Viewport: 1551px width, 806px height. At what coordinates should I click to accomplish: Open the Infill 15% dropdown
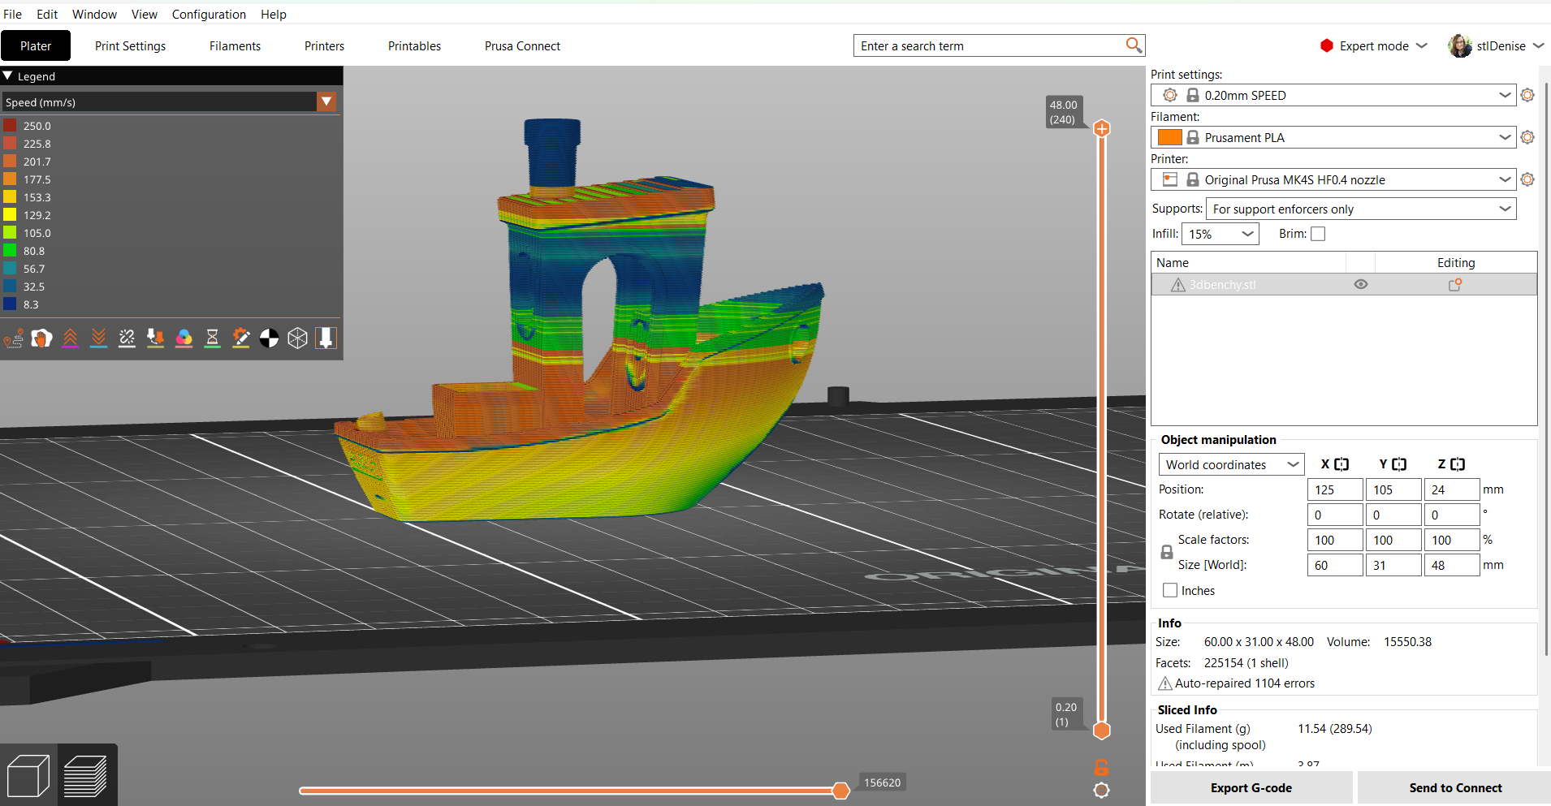click(x=1220, y=234)
